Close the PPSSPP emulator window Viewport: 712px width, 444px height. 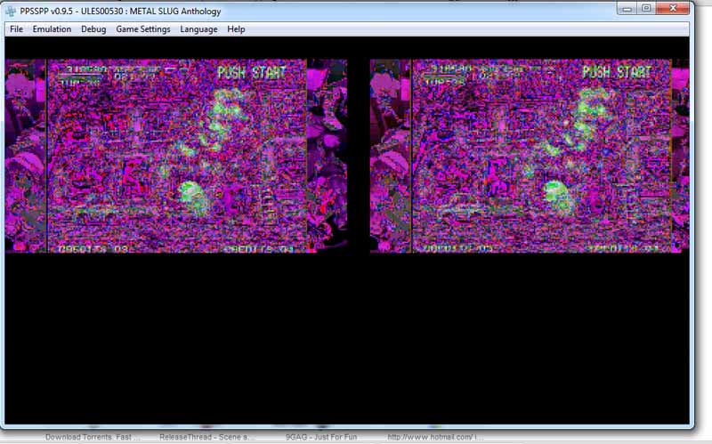(678, 8)
